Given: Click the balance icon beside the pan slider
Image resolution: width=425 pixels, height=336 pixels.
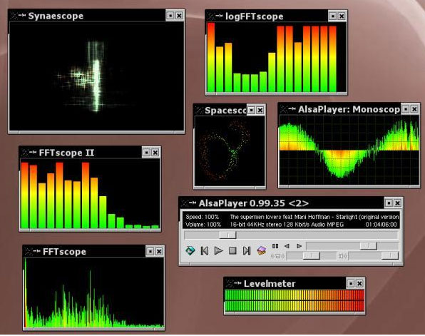Looking at the screenshot, I should pos(277,255).
